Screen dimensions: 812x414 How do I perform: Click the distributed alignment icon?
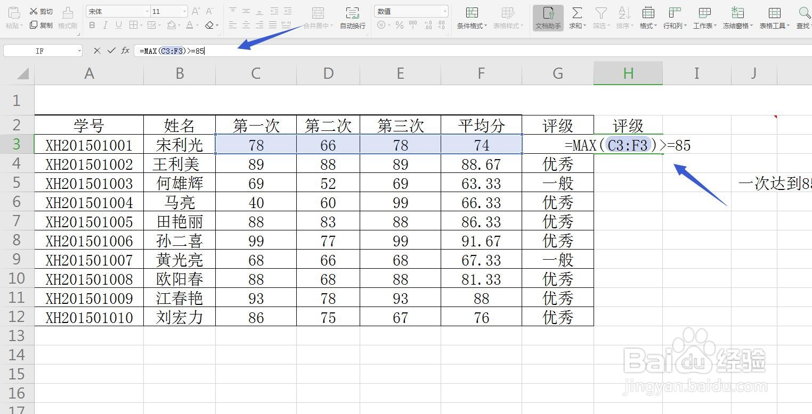tap(287, 25)
